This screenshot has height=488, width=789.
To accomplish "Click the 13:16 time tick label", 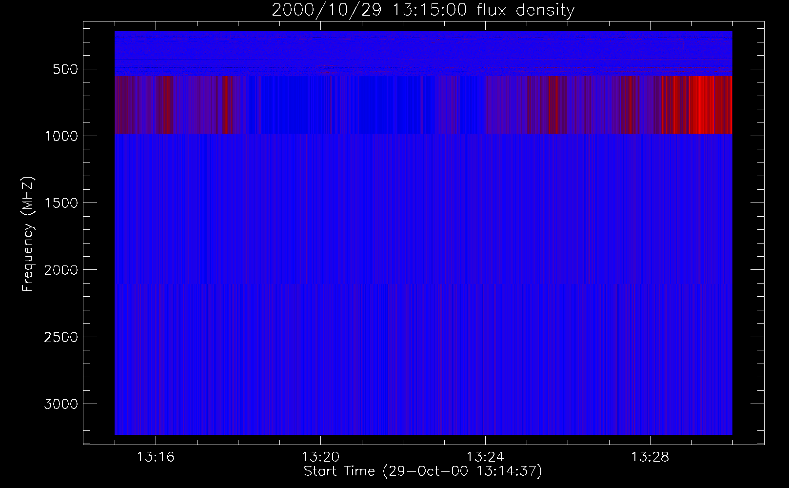I will pyautogui.click(x=156, y=457).
